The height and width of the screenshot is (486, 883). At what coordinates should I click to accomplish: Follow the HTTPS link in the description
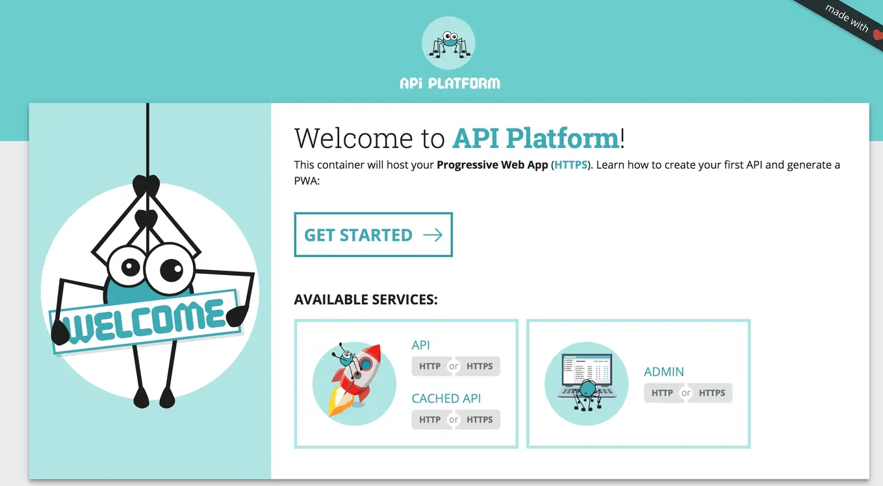point(570,164)
